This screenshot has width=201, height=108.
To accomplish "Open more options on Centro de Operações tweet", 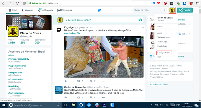I will pyautogui.click(x=104, y=98).
